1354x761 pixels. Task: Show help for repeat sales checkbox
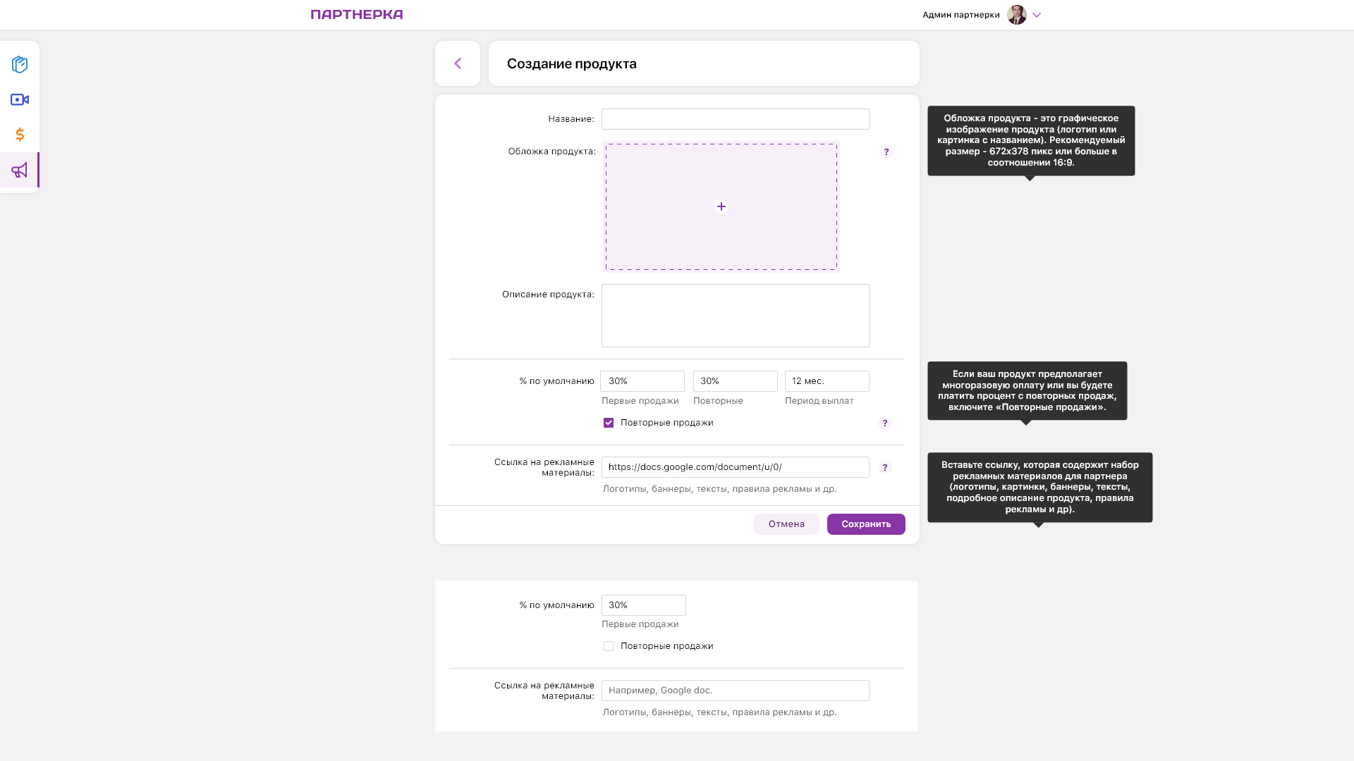click(x=885, y=423)
